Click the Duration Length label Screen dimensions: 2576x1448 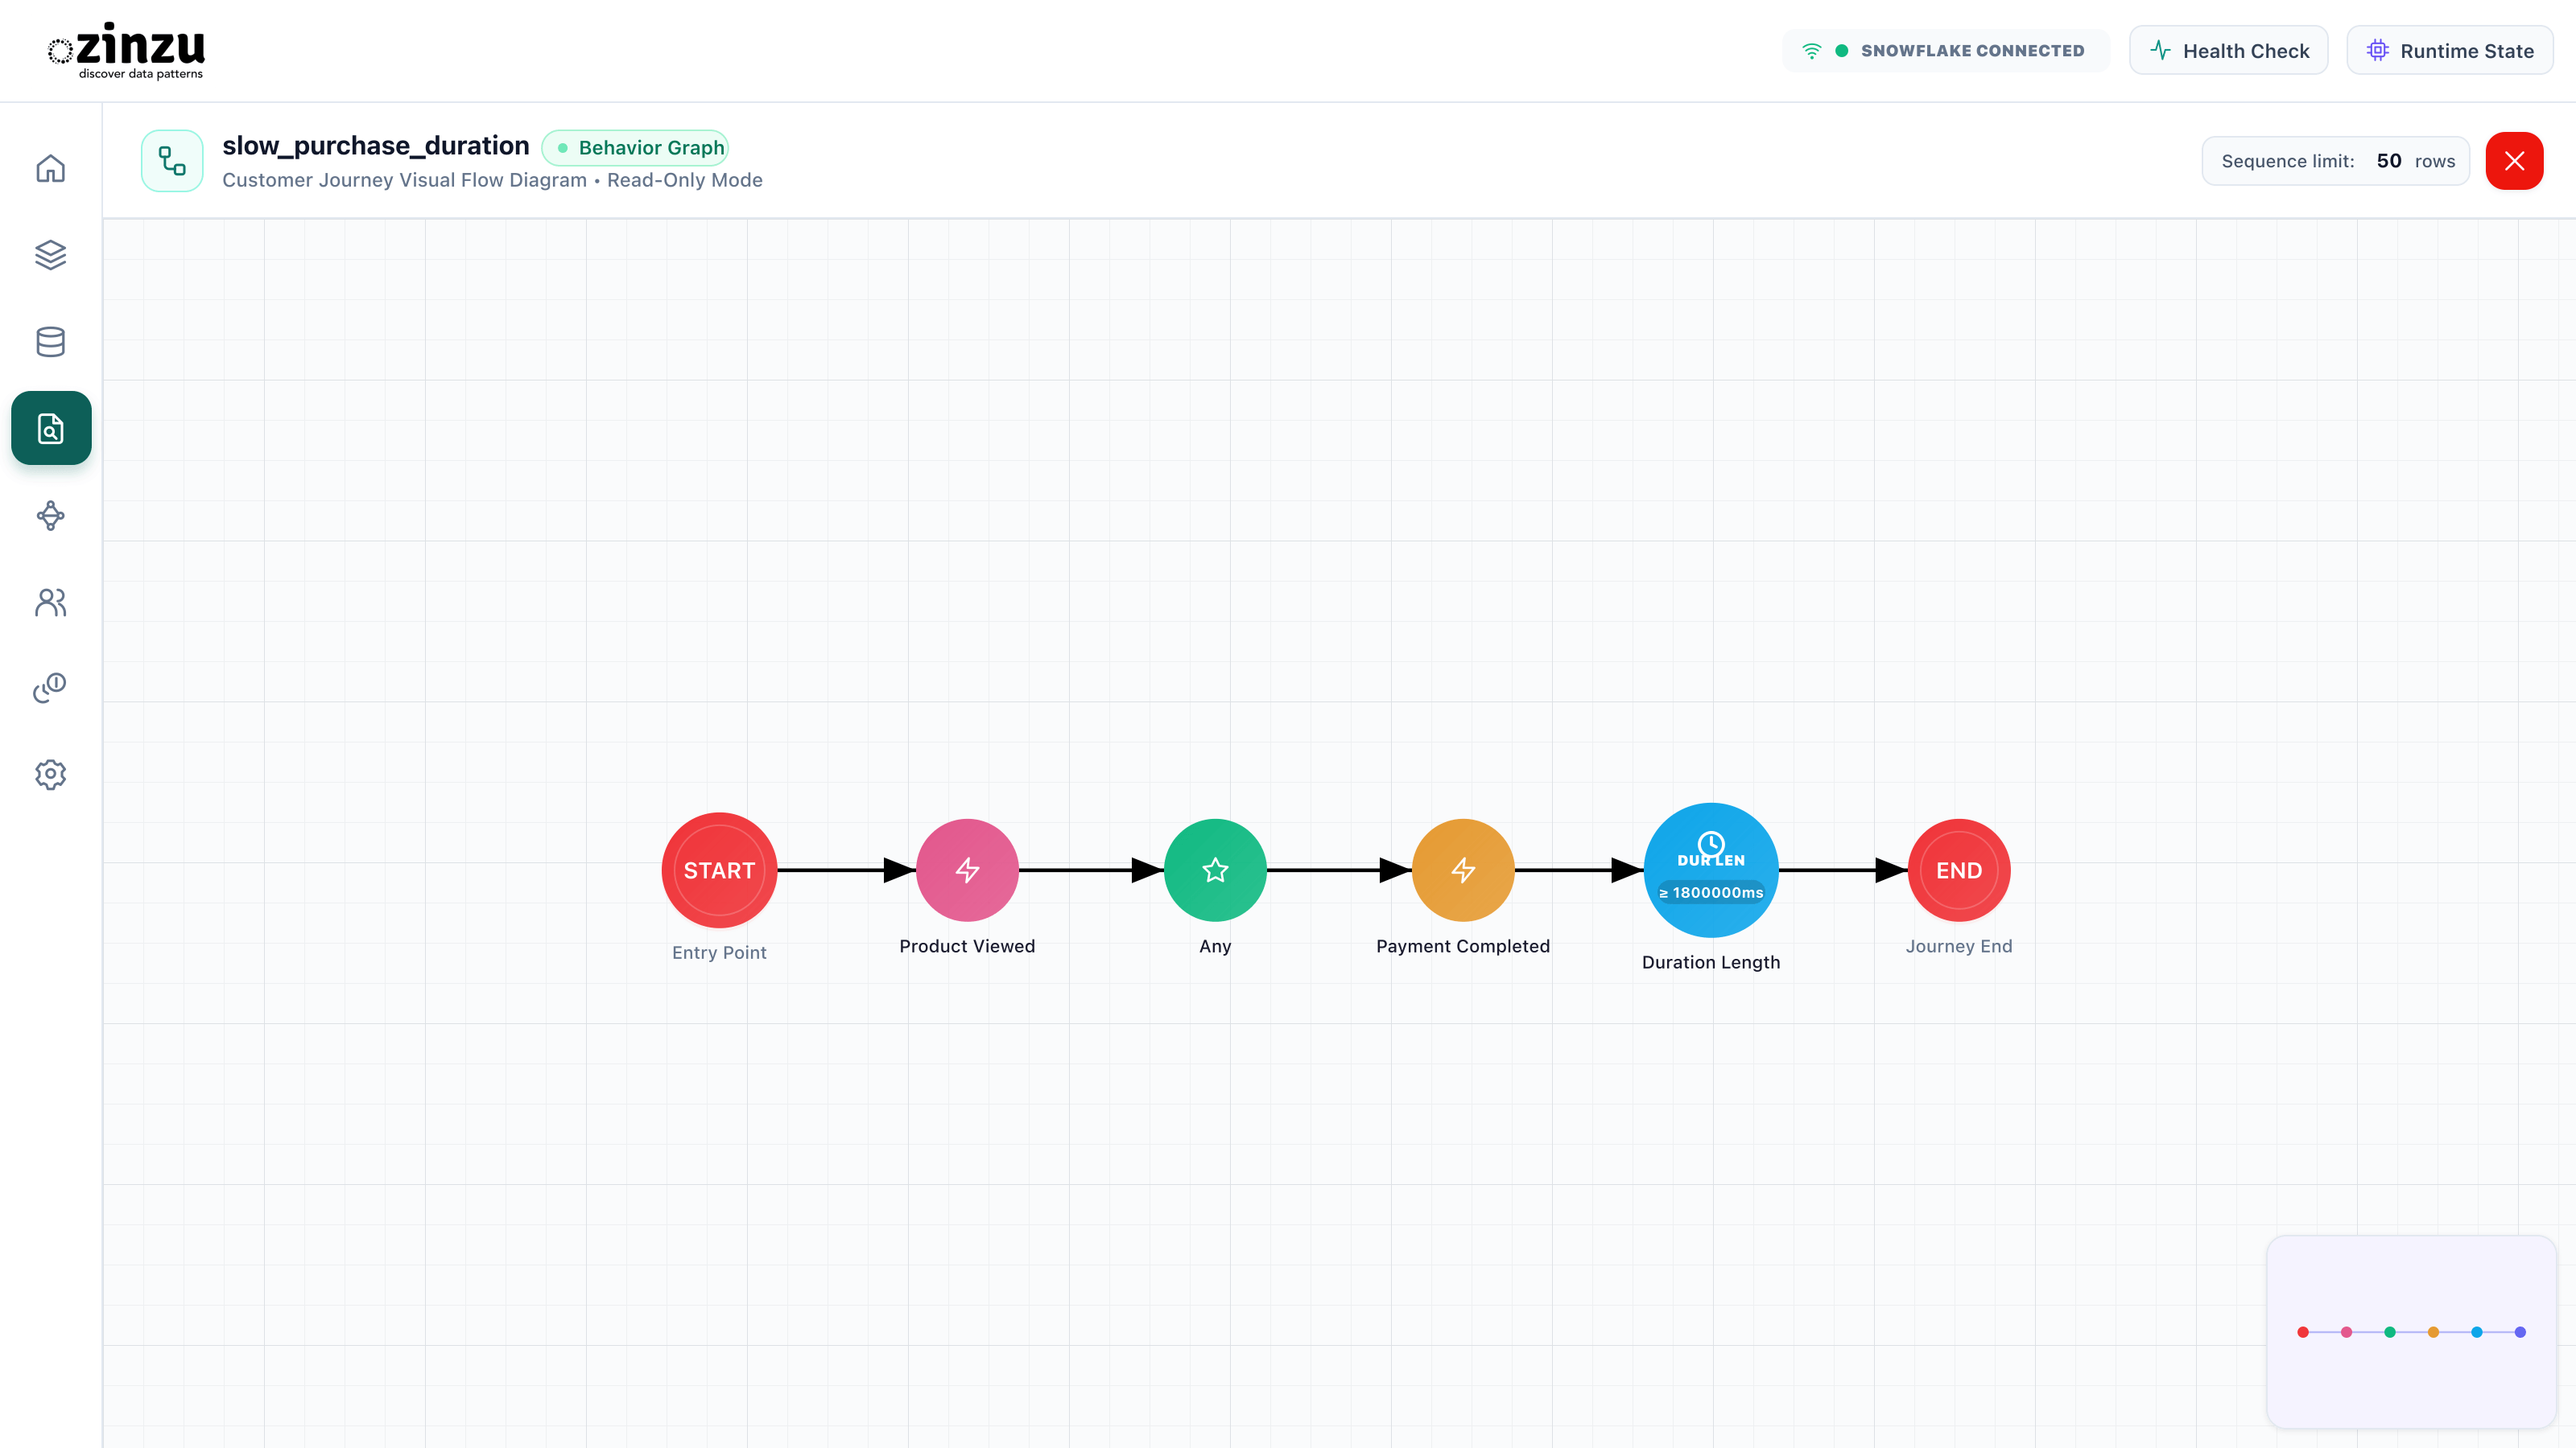click(1711, 962)
